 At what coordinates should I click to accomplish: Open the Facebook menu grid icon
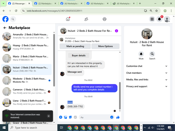(x=152, y=19)
